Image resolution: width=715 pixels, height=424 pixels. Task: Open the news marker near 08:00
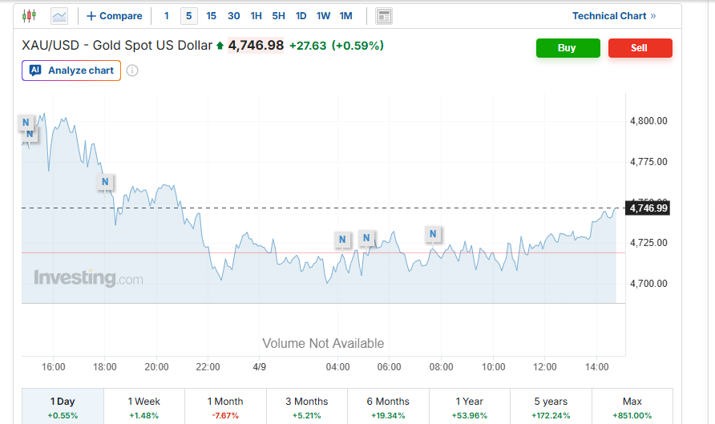[x=433, y=234]
